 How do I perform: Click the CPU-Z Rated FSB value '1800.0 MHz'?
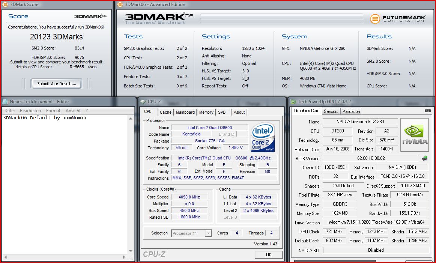(x=189, y=217)
